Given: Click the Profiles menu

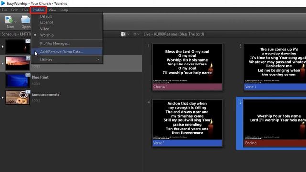Looking at the screenshot, I should coord(38,10).
